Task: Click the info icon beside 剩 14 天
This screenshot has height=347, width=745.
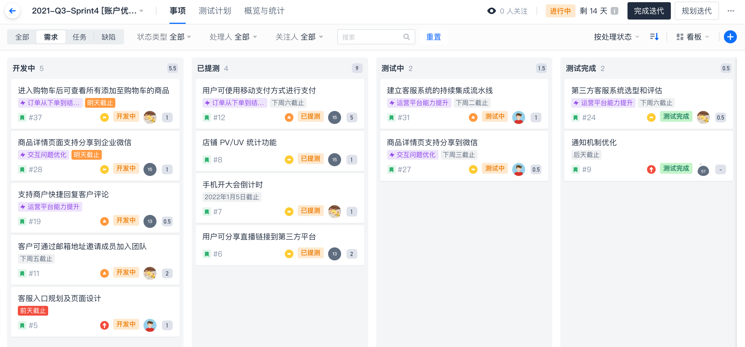Action: [x=614, y=11]
